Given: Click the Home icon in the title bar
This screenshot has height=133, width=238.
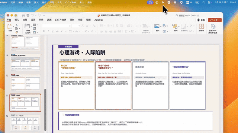Looking at the screenshot, I should (x=23, y=16).
